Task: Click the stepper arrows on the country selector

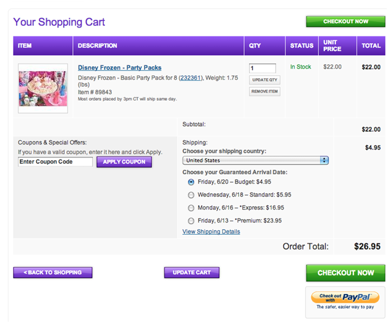Action: [x=324, y=161]
